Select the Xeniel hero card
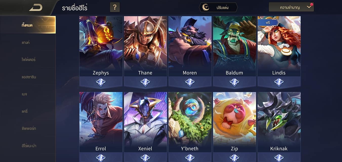The height and width of the screenshot is (162, 342). click(145, 122)
